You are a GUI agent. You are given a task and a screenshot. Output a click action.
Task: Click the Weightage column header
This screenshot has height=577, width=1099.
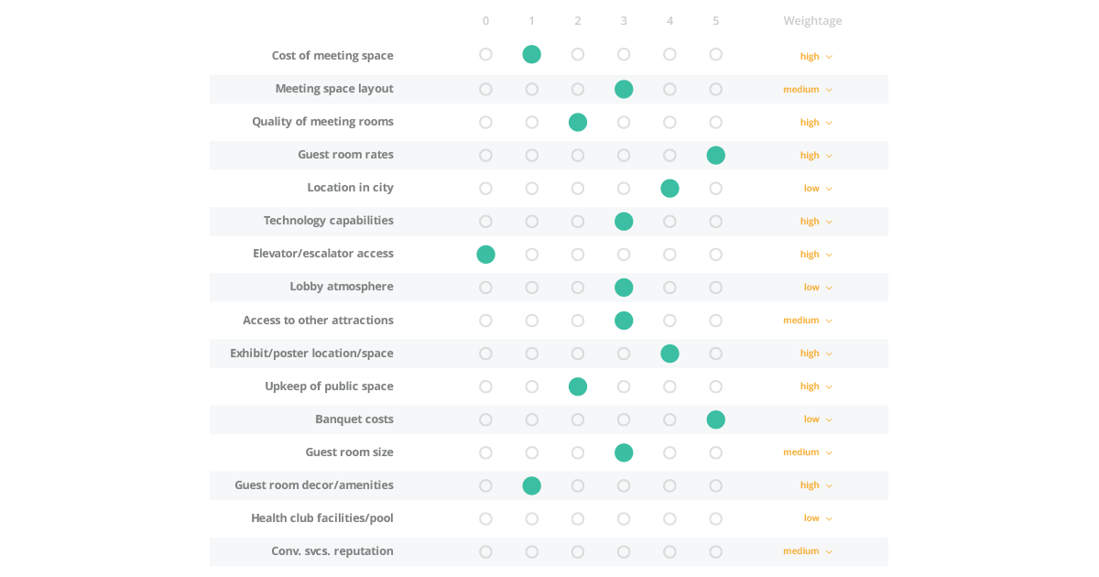coord(811,20)
